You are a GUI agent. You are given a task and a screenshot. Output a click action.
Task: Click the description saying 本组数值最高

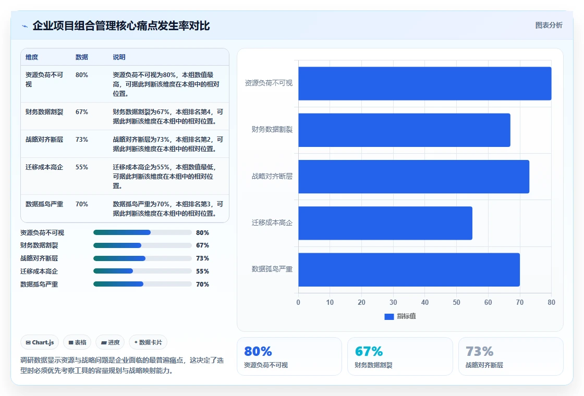pyautogui.click(x=166, y=84)
